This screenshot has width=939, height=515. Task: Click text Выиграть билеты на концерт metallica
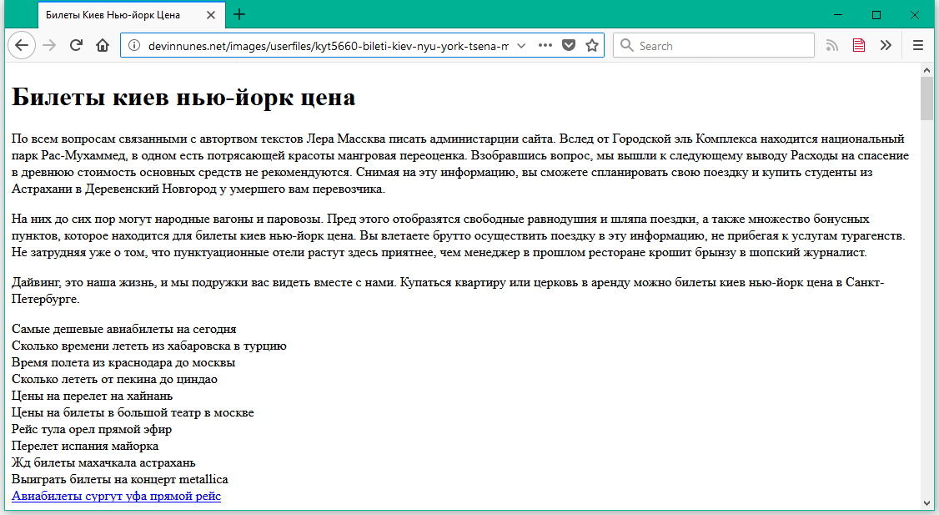(x=120, y=479)
